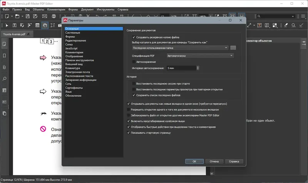
Task: Click the autosave interval spinner arrows
Action: pyautogui.click(x=198, y=68)
